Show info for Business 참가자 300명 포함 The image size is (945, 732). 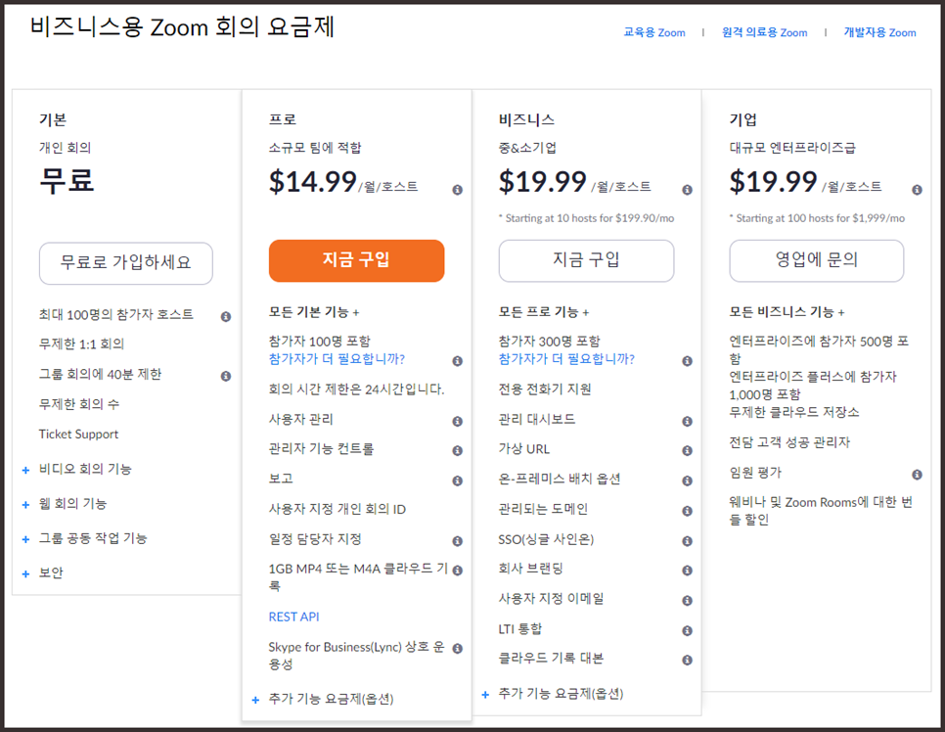point(687,361)
